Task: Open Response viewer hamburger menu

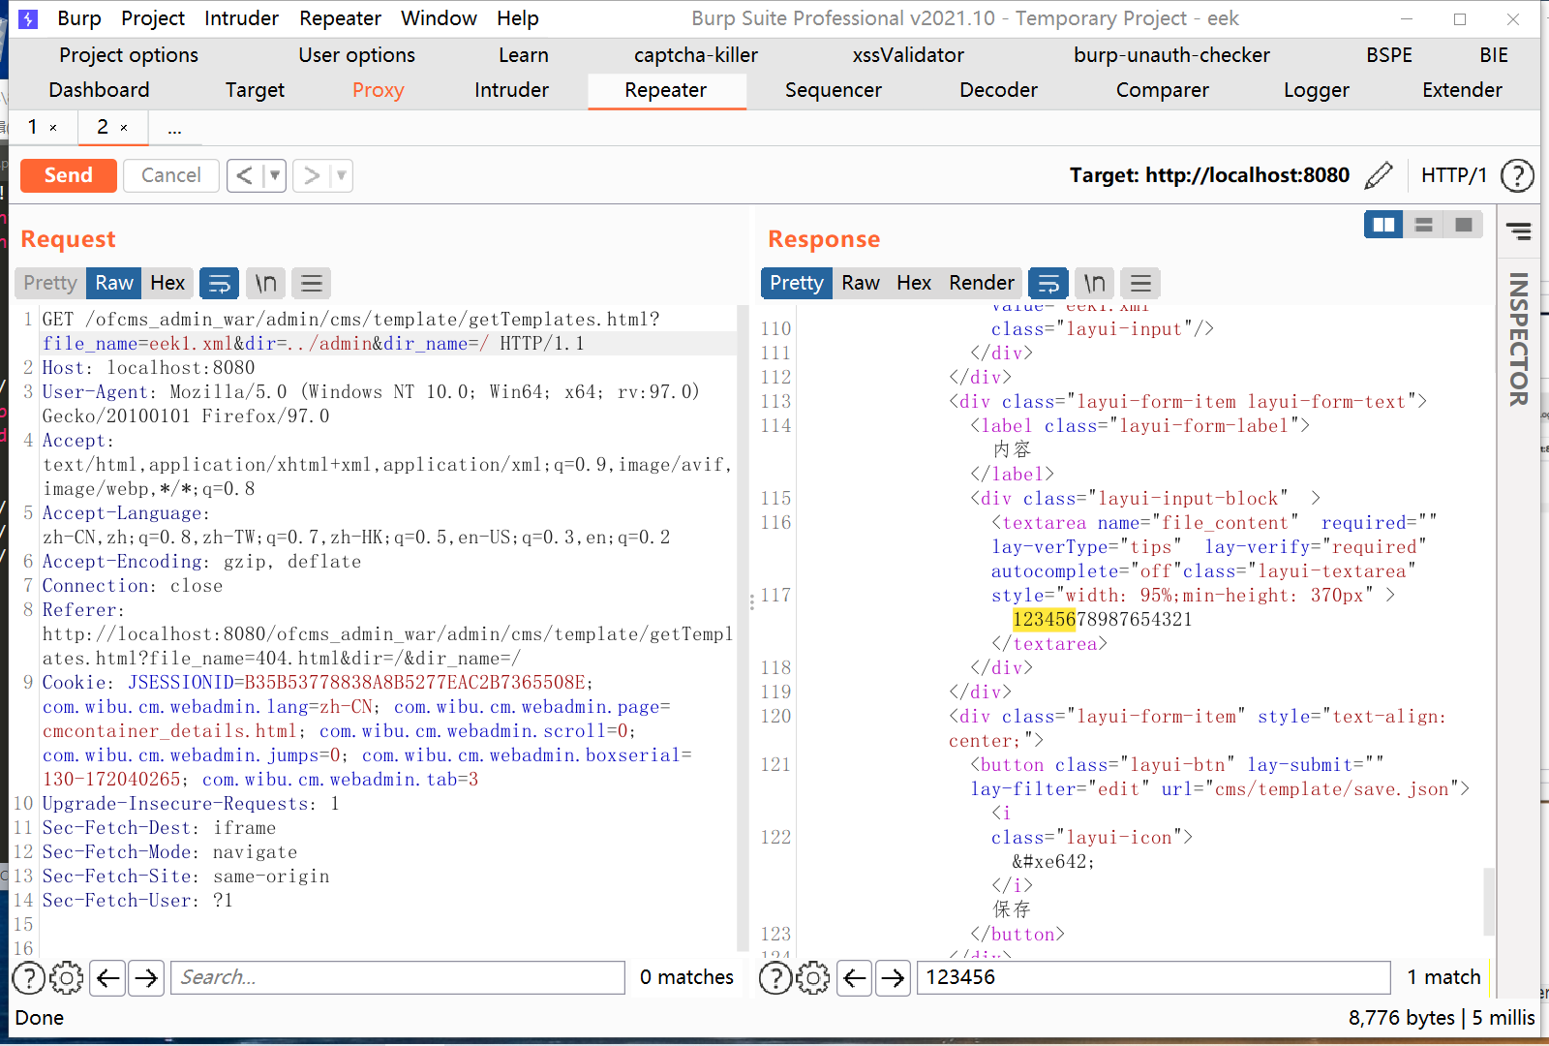Action: [1140, 283]
